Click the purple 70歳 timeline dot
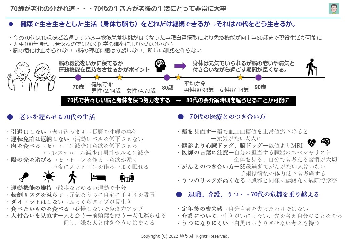 coord(78,78)
